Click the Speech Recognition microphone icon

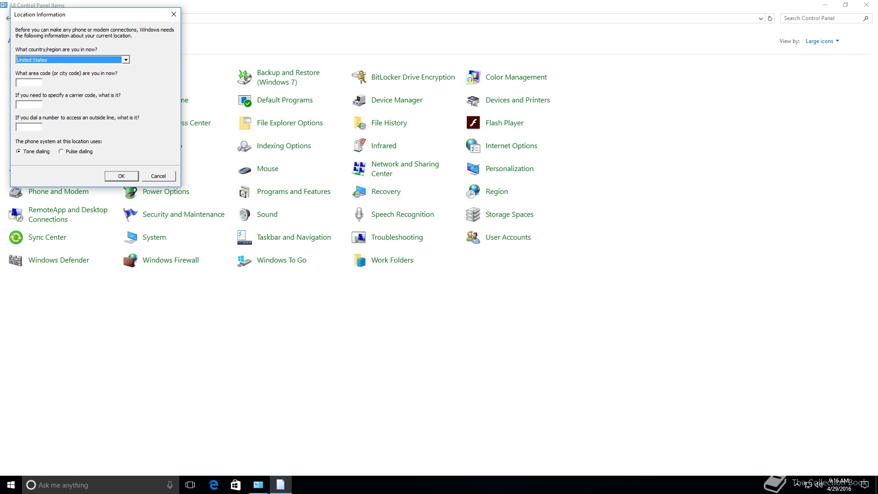tap(359, 215)
